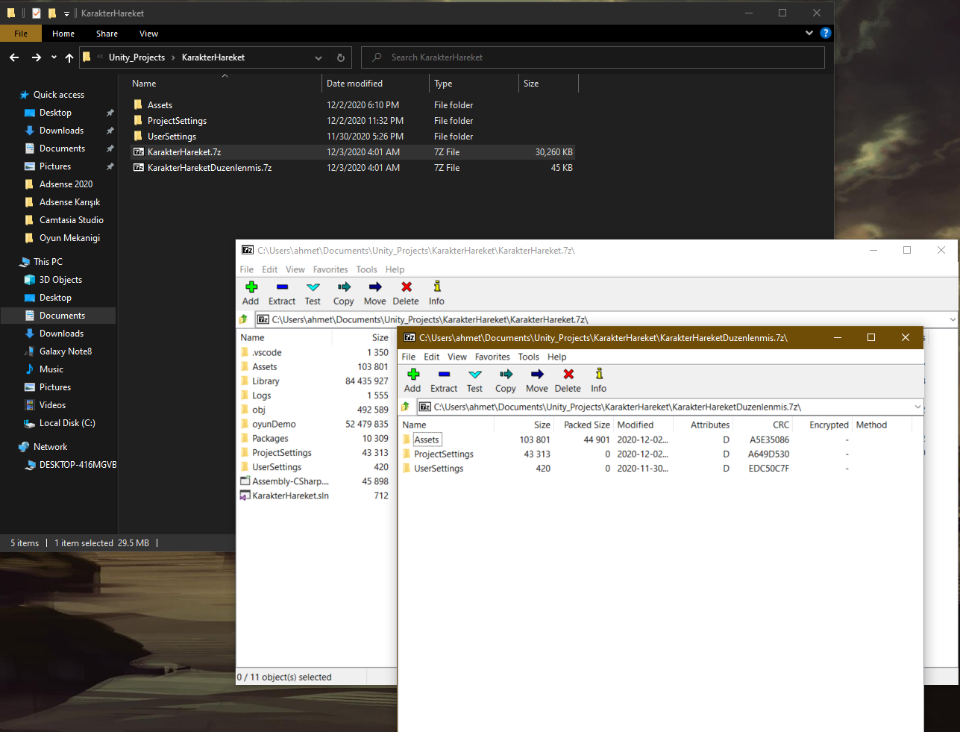The width and height of the screenshot is (960, 732).
Task: Expand the File Explorer ribbon chevron
Action: pyautogui.click(x=809, y=33)
